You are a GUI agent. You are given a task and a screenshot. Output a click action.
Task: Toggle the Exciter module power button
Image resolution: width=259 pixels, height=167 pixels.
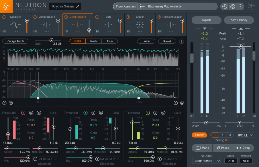pos(128,17)
